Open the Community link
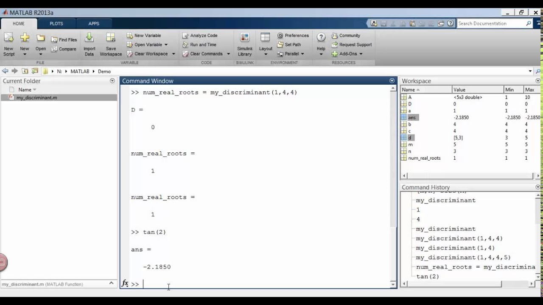The width and height of the screenshot is (543, 305). point(346,36)
